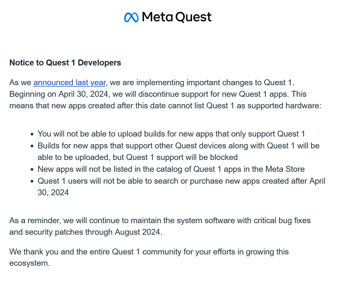Screen dimensions: 337x281
Task: Click the Meta infinity logo icon
Action: (x=131, y=17)
